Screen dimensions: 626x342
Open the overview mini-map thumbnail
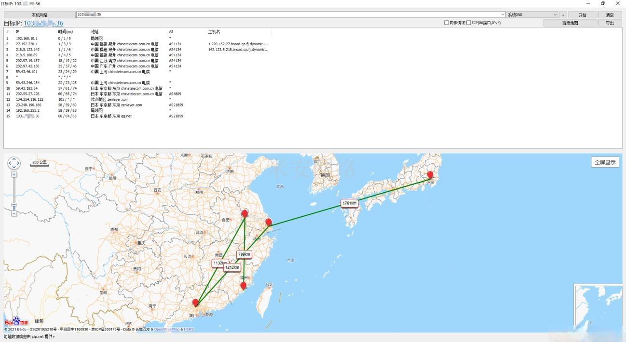tap(598, 306)
